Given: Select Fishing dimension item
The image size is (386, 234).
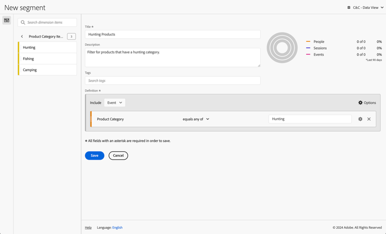Looking at the screenshot, I should click(x=47, y=59).
